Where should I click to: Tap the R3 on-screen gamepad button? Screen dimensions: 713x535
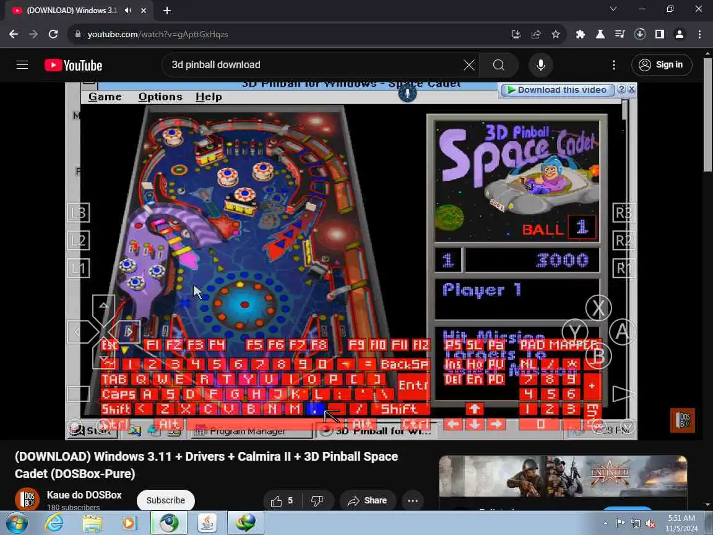click(x=623, y=213)
